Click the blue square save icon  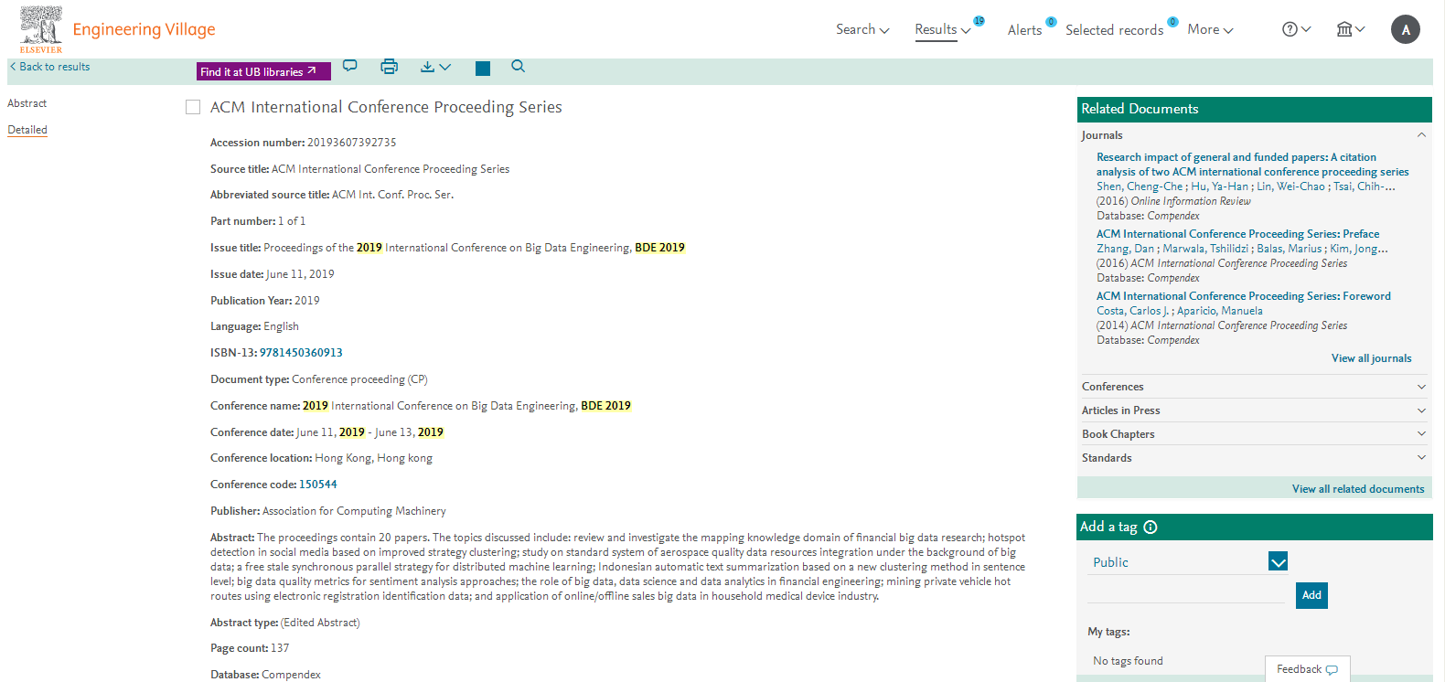coord(483,69)
